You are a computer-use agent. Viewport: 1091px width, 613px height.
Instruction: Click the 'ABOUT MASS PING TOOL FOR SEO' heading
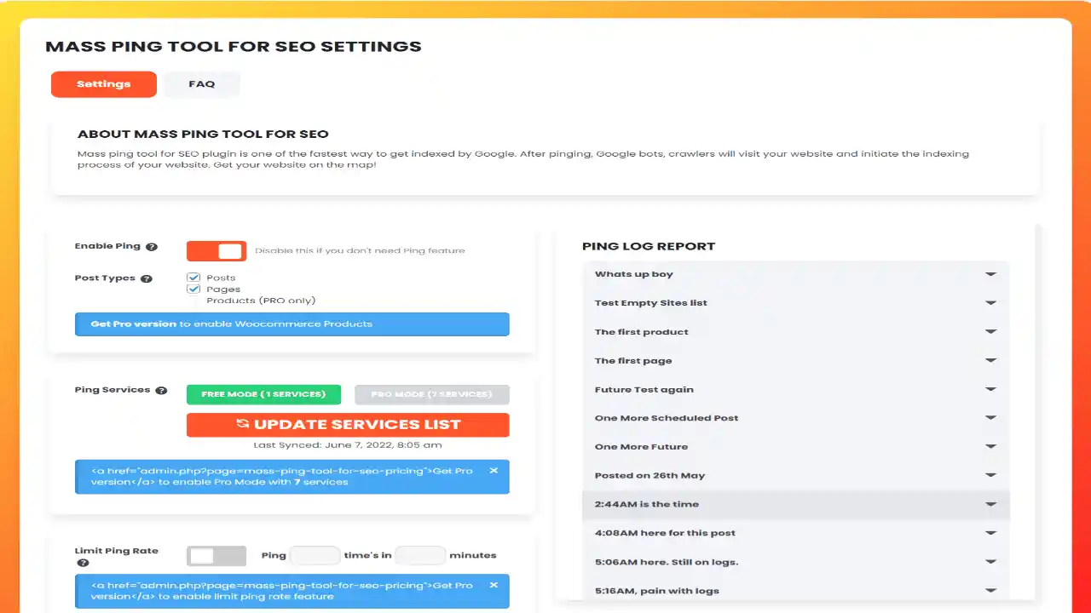(203, 134)
